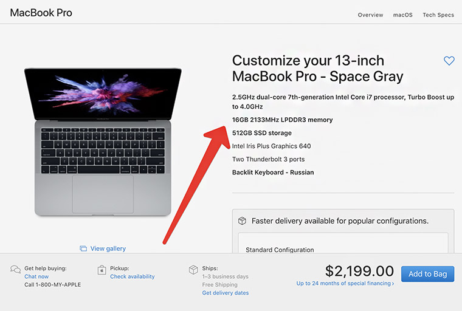Click the Check availability pickup link
Image resolution: width=462 pixels, height=311 pixels.
133,276
